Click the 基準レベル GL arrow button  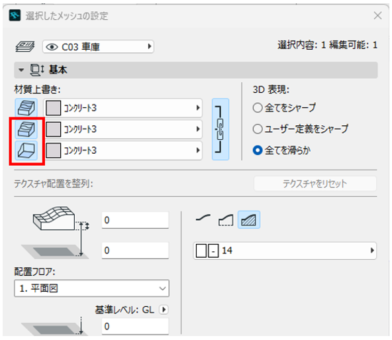[x=164, y=310]
